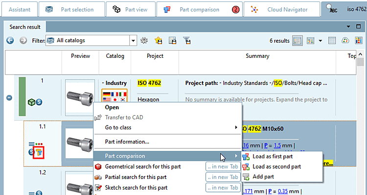Click the results list scroll up arrow
The width and height of the screenshot is (367, 195).
(x=360, y=54)
